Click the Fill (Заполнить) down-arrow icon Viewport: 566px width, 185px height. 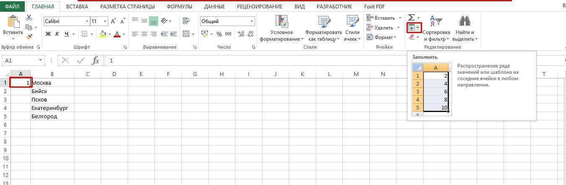point(412,27)
